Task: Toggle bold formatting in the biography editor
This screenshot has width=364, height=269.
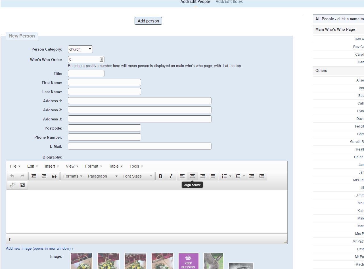Action: pyautogui.click(x=160, y=176)
